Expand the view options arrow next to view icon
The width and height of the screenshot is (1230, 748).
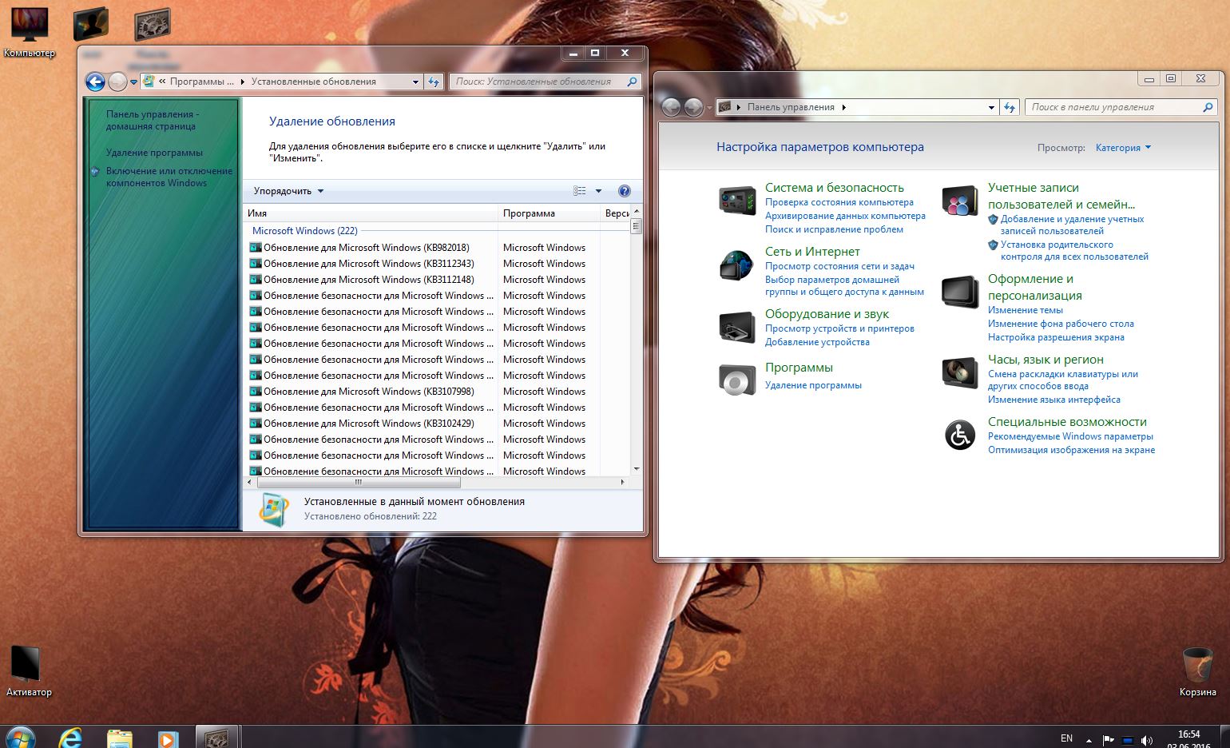click(598, 191)
